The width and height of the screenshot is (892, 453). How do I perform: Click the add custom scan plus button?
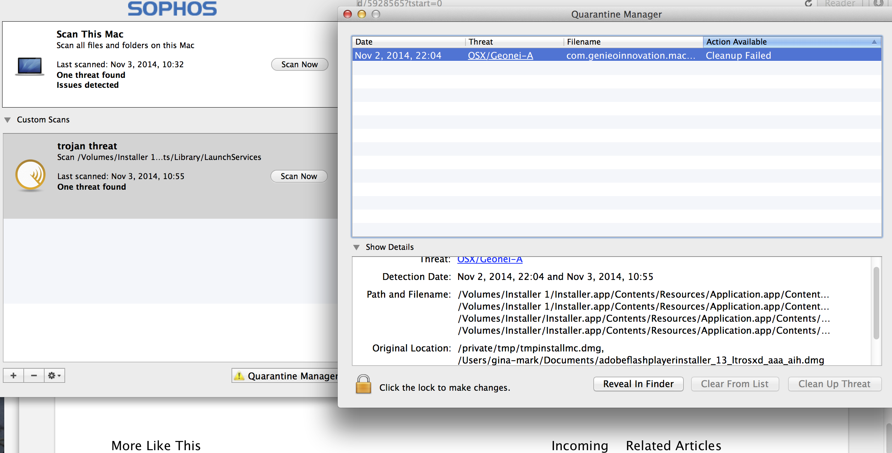coord(13,375)
